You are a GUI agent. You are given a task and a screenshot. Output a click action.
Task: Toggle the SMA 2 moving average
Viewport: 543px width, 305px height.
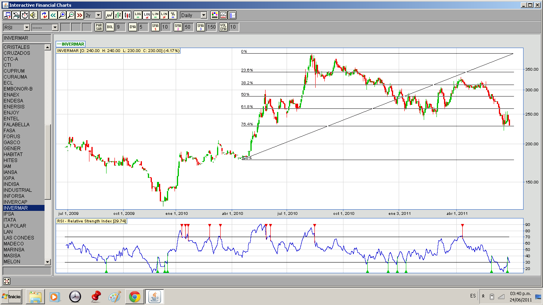coord(178,27)
